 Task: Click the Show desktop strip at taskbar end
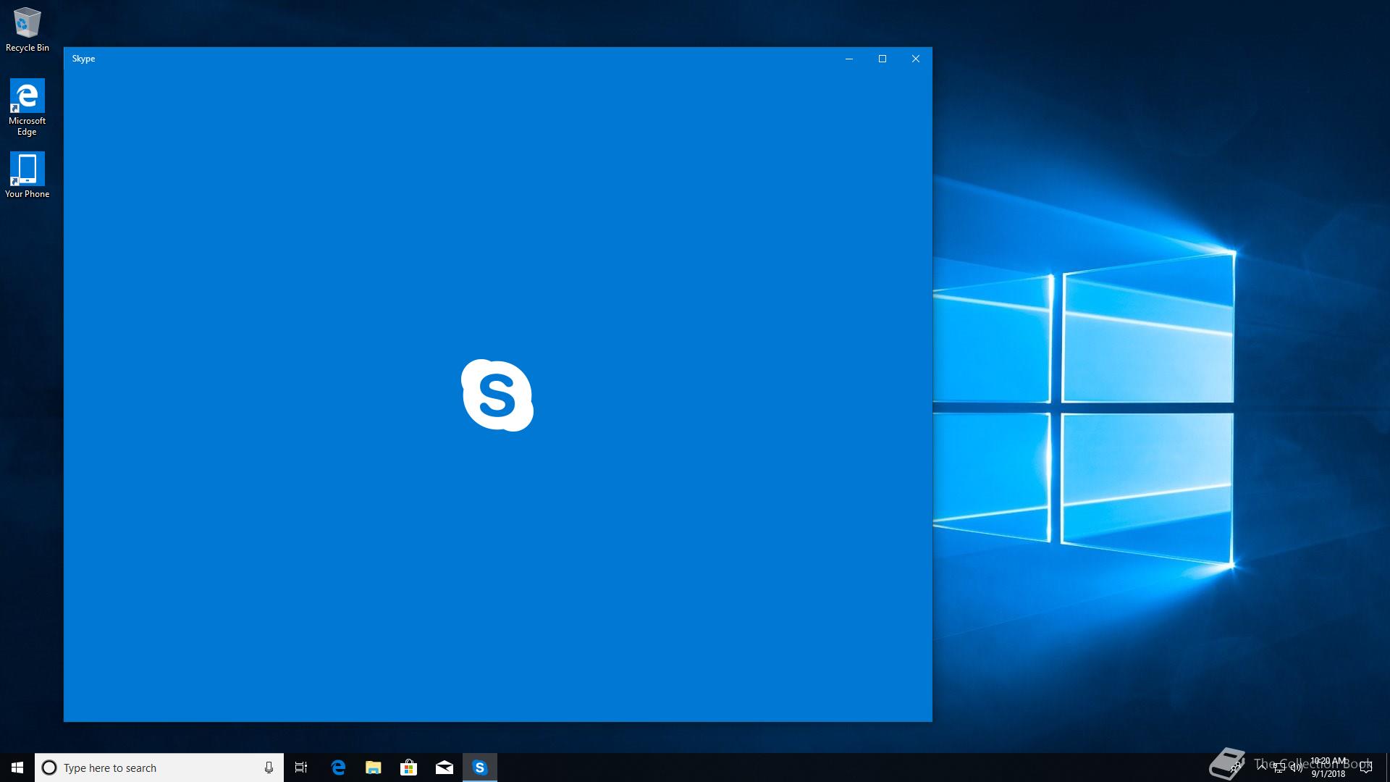click(1387, 768)
